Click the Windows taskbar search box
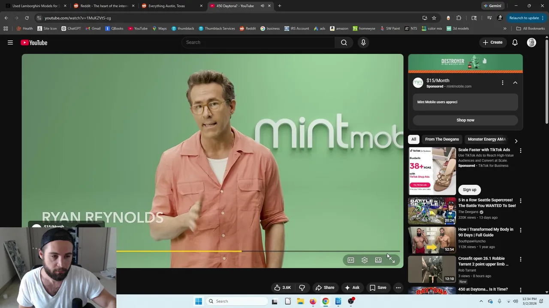Image resolution: width=549 pixels, height=308 pixels. (238, 301)
